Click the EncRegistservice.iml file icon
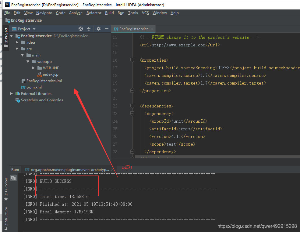Screen dimensions: 300x232 click(x=23, y=81)
